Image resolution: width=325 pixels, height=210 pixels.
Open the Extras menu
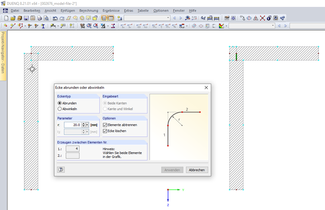pos(129,11)
